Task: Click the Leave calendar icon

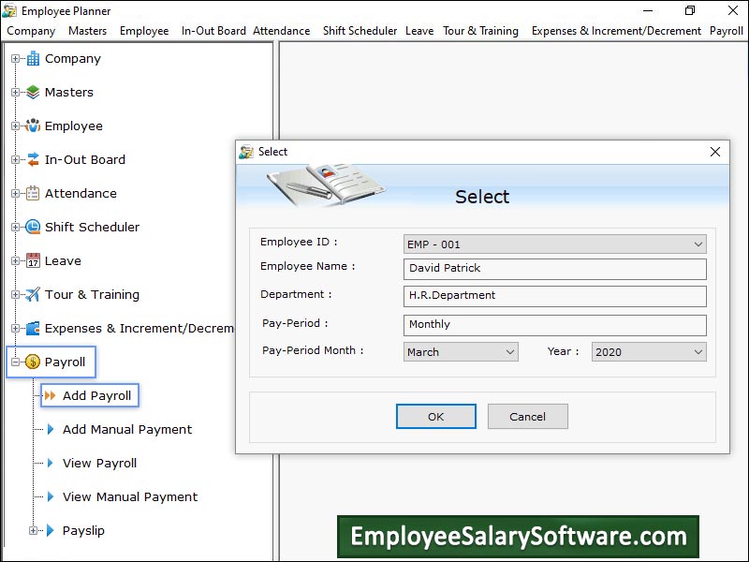Action: click(x=33, y=261)
